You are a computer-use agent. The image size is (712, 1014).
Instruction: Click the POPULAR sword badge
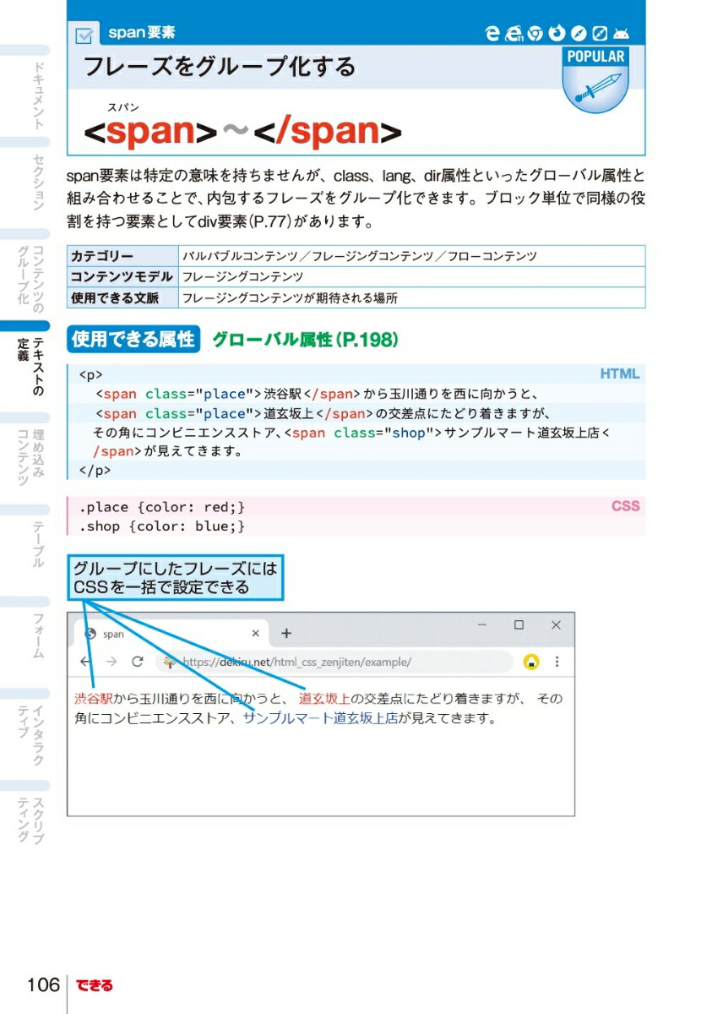(x=595, y=82)
